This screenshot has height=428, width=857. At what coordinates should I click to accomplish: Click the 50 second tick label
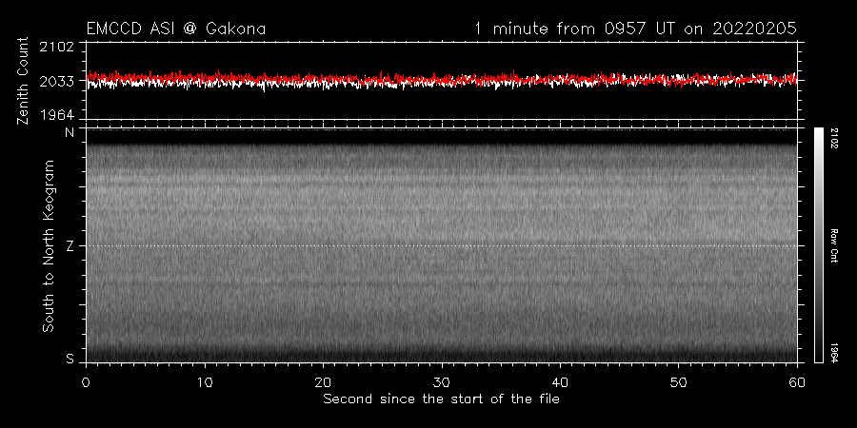[678, 381]
